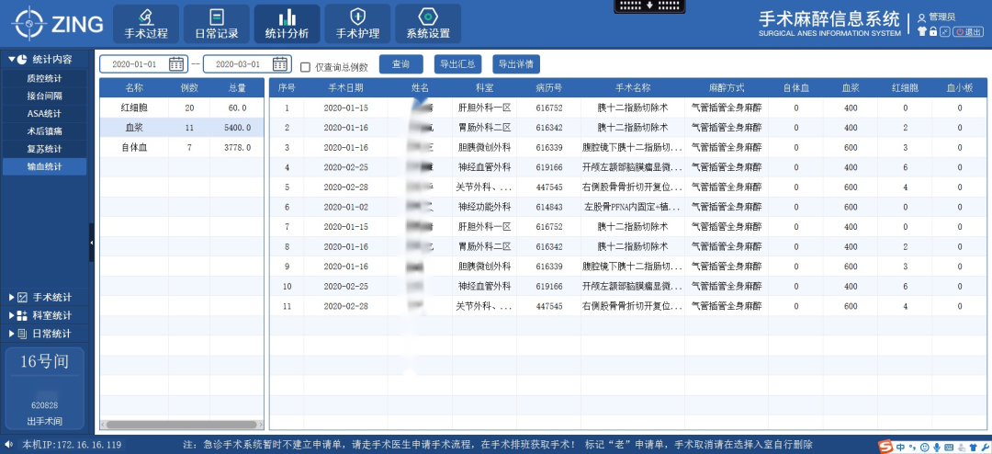
Task: Select 质控统计 in the sidebar
Action: pos(44,78)
